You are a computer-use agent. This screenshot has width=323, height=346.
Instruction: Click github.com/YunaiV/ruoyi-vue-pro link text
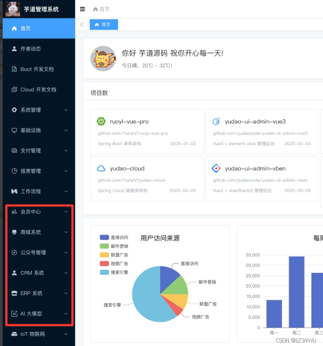[133, 133]
